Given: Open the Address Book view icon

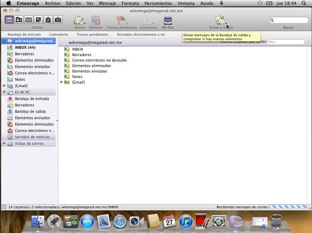Looking at the screenshot, I should [19, 20].
